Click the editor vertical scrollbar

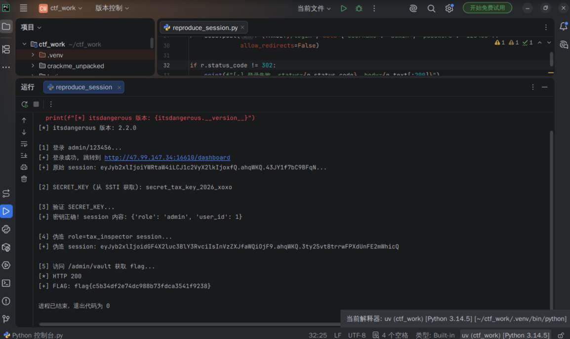pyautogui.click(x=551, y=59)
